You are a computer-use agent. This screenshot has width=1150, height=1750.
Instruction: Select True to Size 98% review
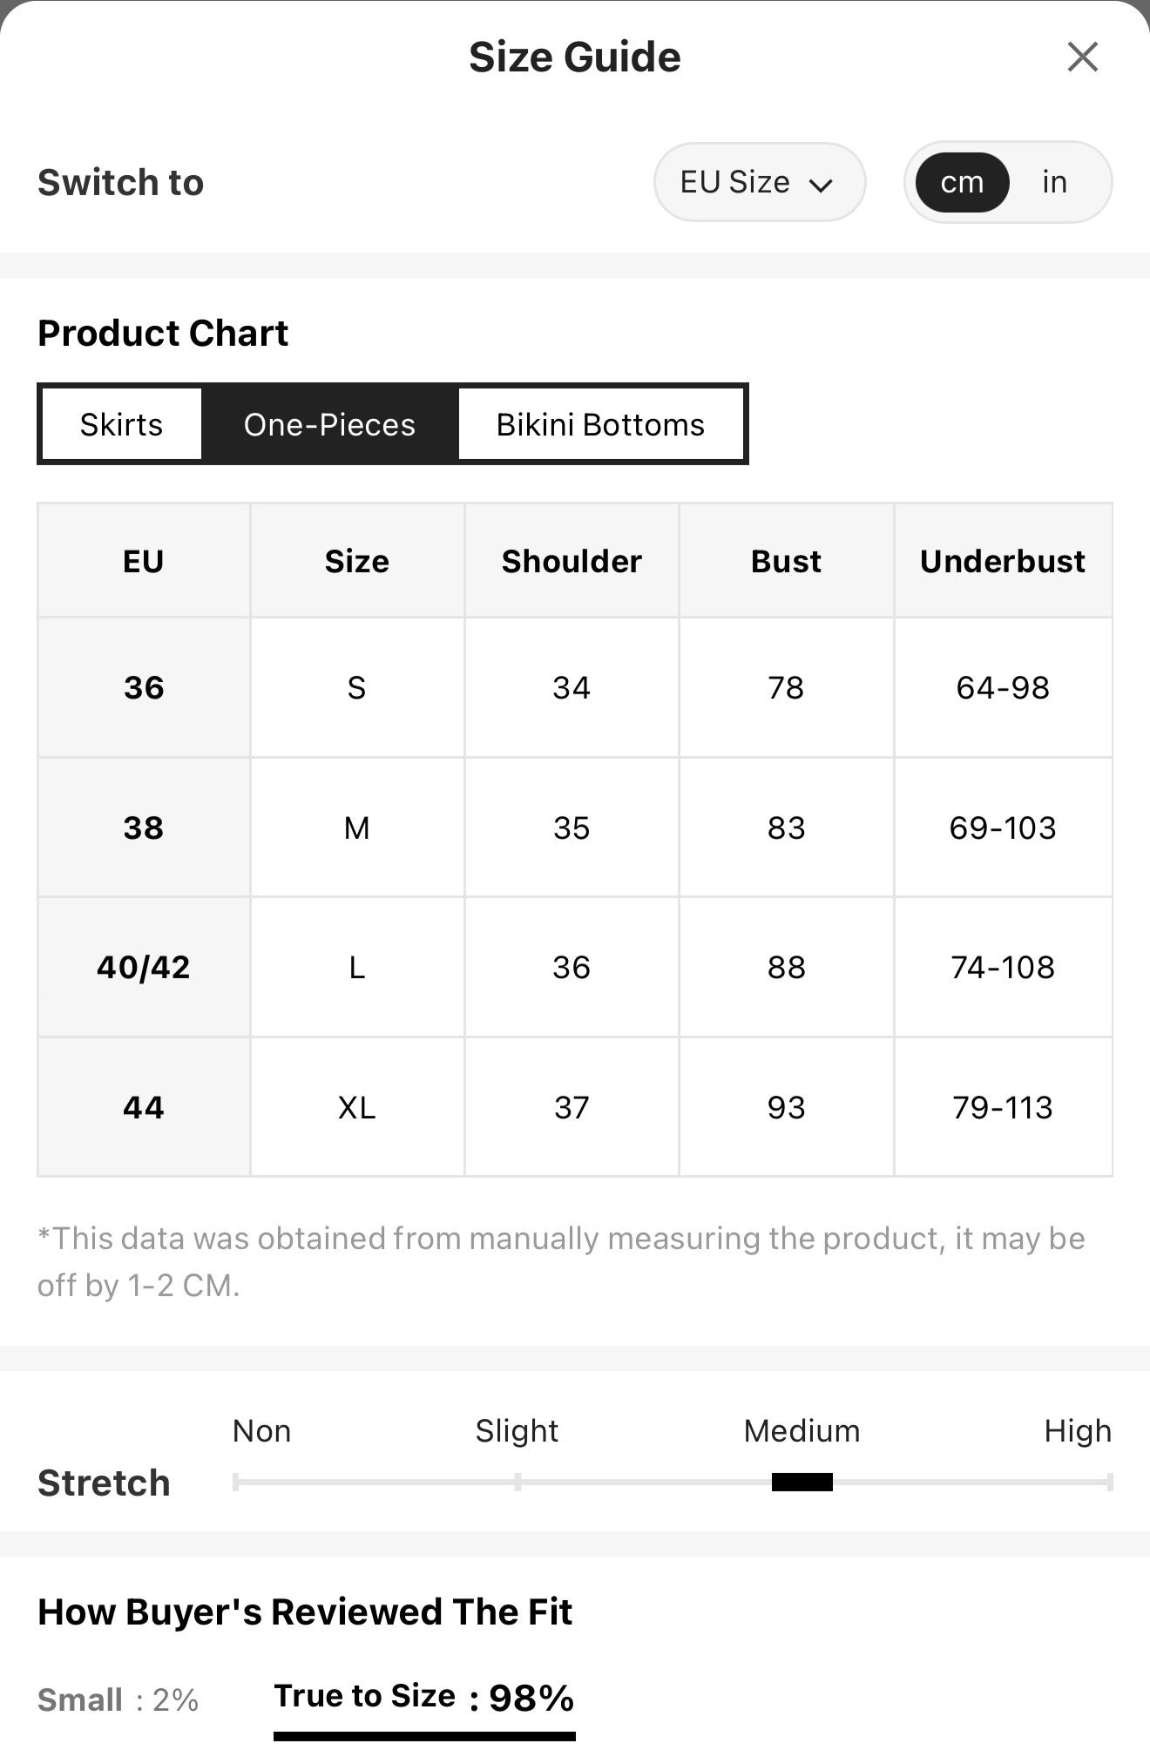424,1697
